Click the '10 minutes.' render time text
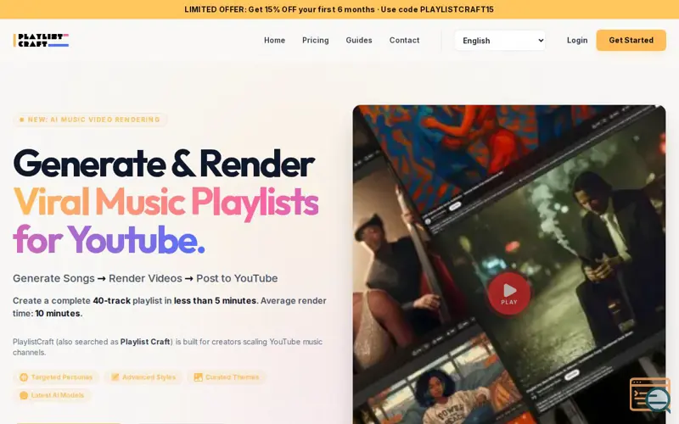The height and width of the screenshot is (424, 679). tap(59, 313)
